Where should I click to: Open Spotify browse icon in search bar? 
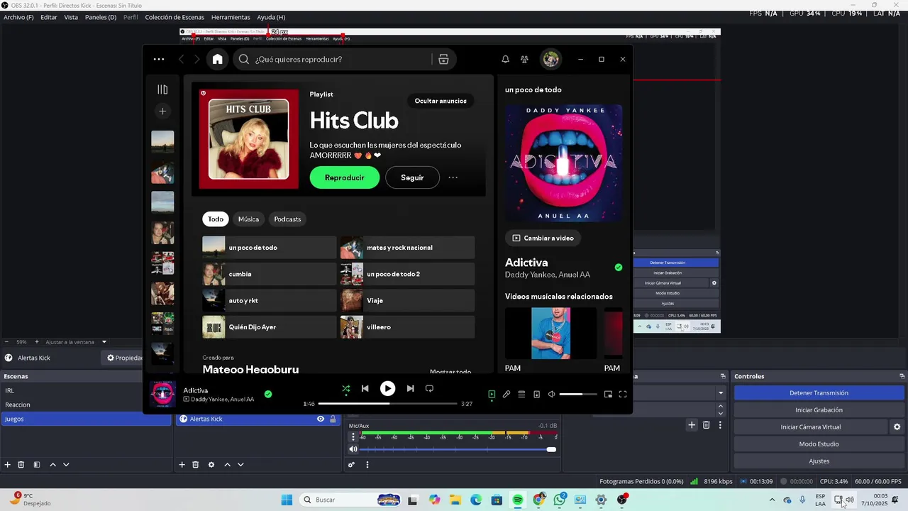coord(443,60)
